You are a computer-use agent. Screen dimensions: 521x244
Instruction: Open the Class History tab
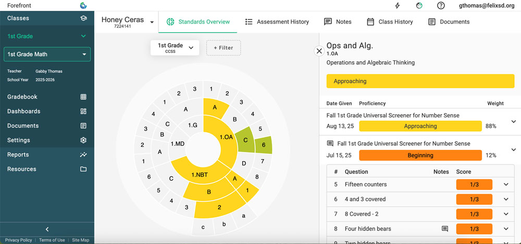(x=390, y=22)
